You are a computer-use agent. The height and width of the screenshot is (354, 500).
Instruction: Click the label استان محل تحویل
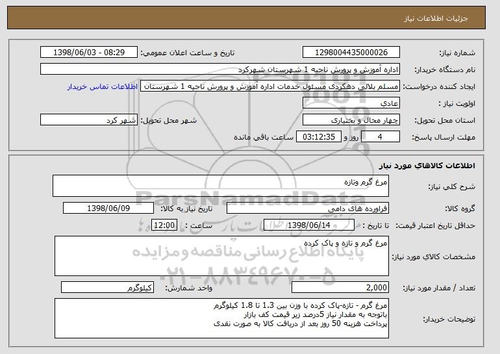point(445,121)
